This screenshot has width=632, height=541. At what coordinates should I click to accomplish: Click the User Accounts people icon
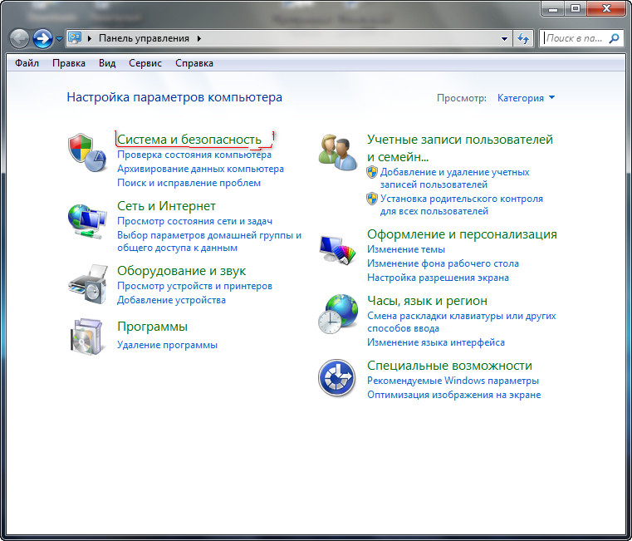tap(337, 153)
